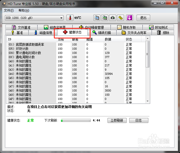Click the ID column header
Screen dimensions: 180x153
(31, 39)
